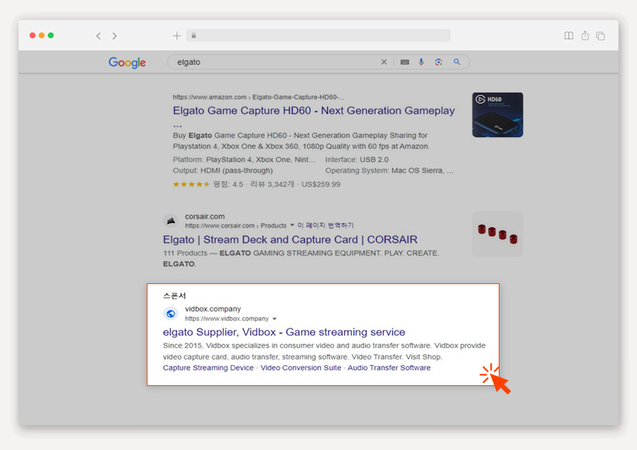
Task: Search by image with the lens icon
Action: 438,62
